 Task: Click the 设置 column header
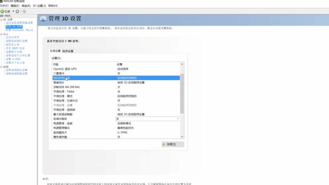click(x=120, y=64)
